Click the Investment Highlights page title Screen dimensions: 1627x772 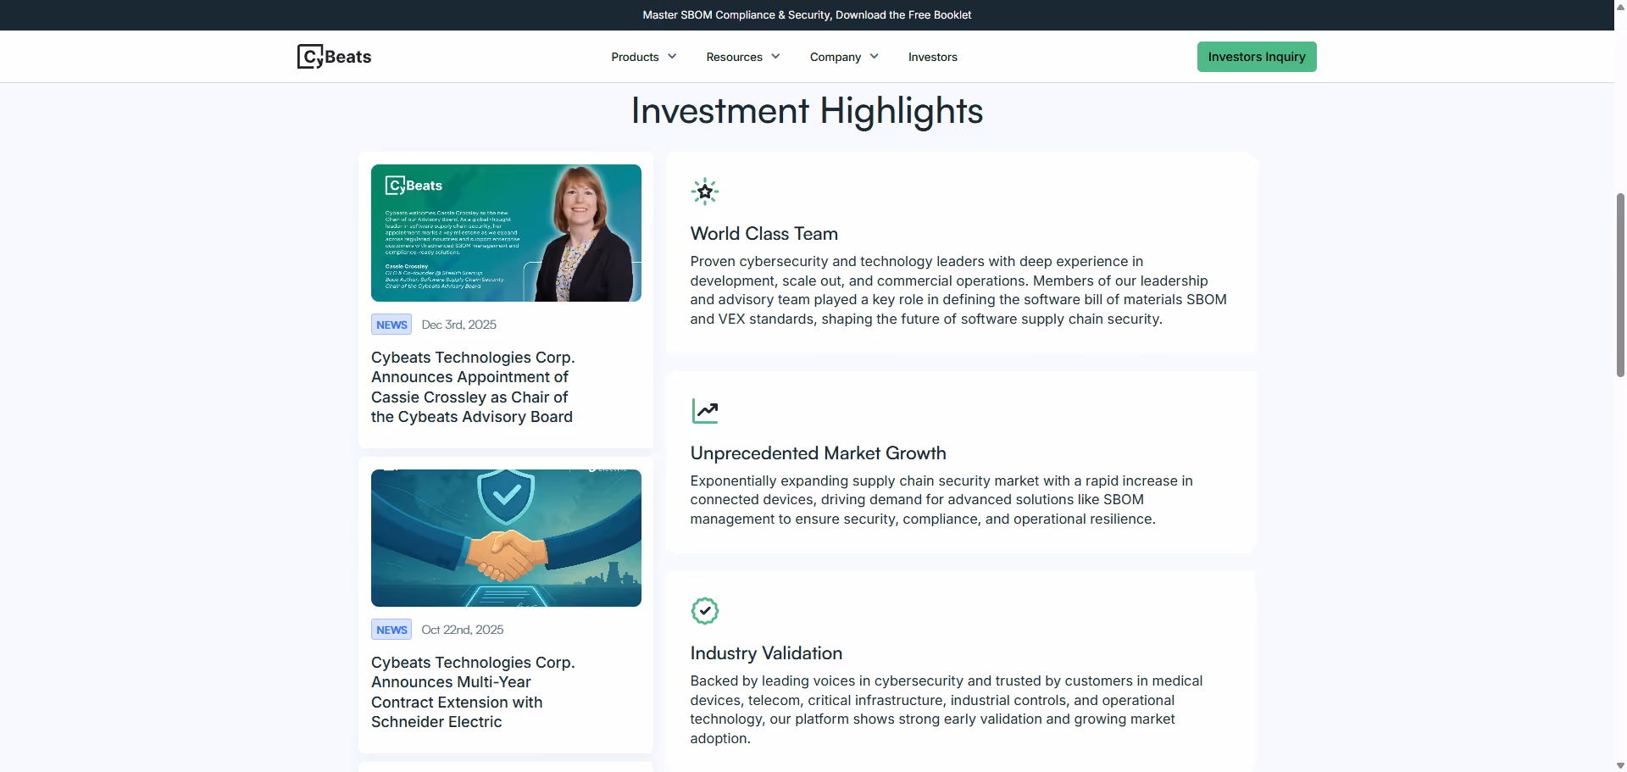pos(807,111)
